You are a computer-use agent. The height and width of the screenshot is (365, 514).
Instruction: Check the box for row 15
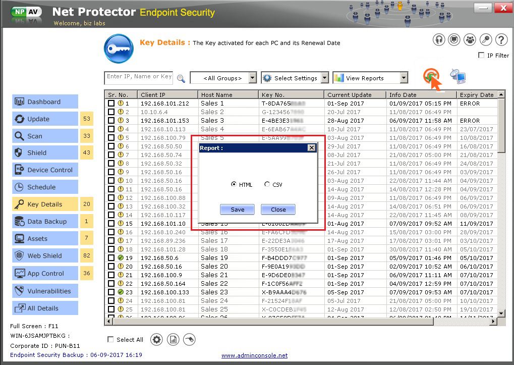[x=111, y=223]
